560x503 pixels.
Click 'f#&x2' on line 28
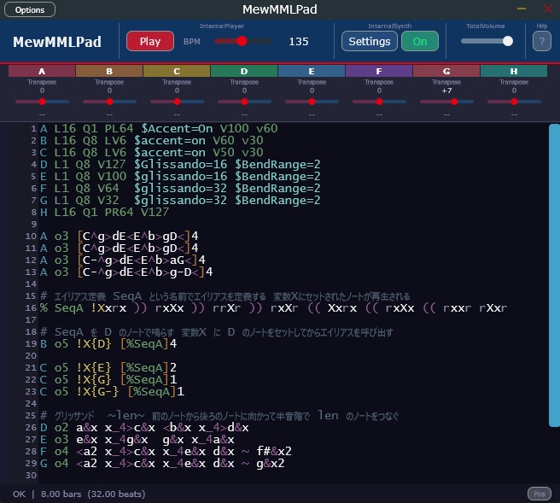pos(274,451)
